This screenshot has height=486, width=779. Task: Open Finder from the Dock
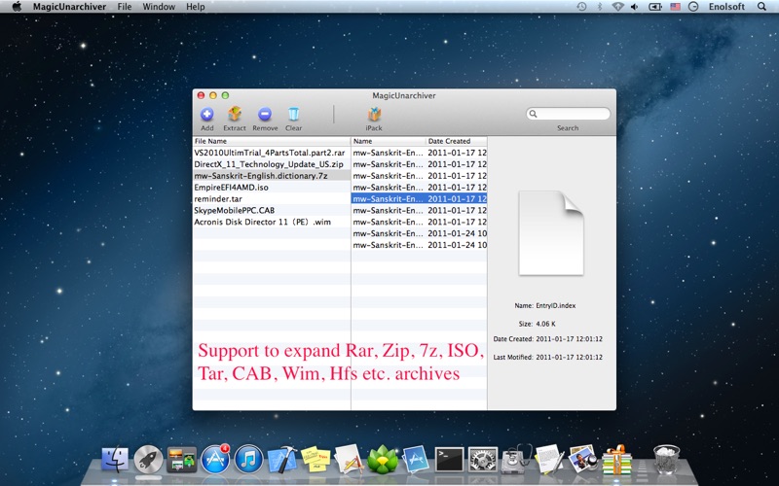click(x=115, y=459)
